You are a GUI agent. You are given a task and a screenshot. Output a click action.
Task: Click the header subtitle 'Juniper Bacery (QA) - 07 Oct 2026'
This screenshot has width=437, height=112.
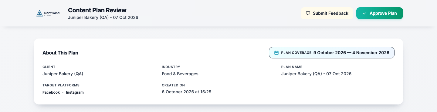point(103,17)
